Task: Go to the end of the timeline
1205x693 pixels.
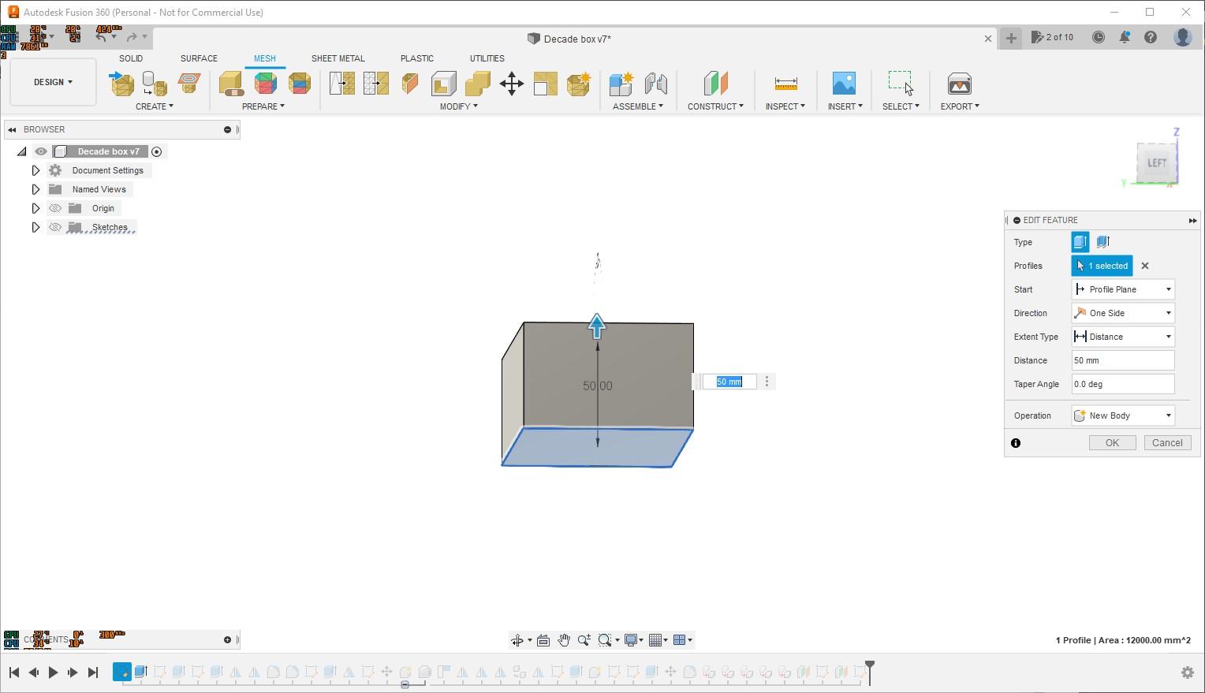Action: [x=93, y=673]
